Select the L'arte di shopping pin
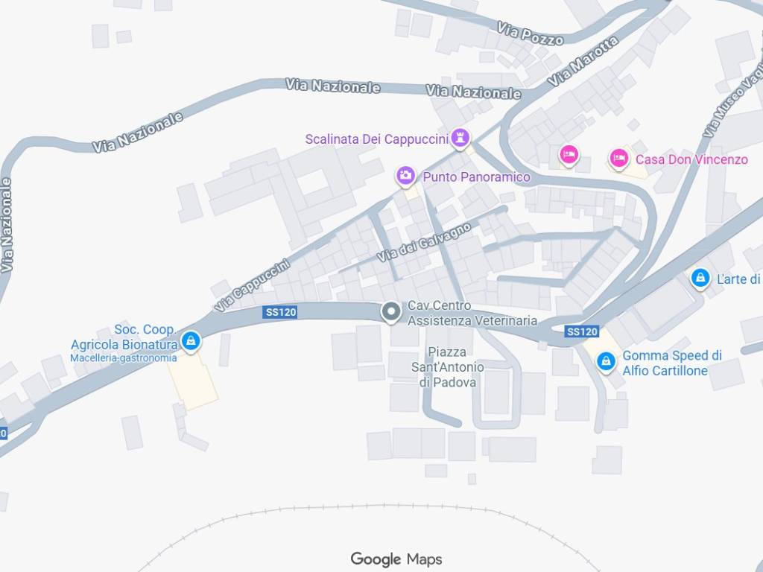763x572 pixels. [x=700, y=279]
